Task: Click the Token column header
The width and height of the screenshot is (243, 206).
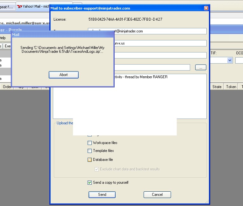Action: [231, 86]
